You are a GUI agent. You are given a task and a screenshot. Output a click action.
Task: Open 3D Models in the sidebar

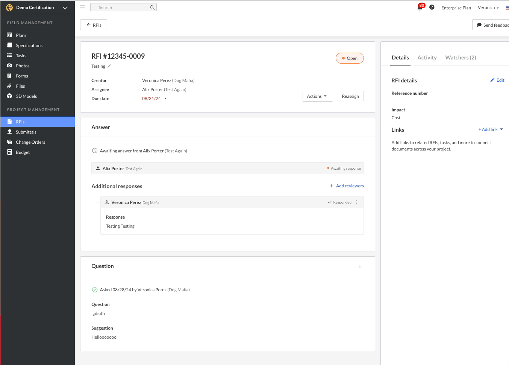click(26, 96)
